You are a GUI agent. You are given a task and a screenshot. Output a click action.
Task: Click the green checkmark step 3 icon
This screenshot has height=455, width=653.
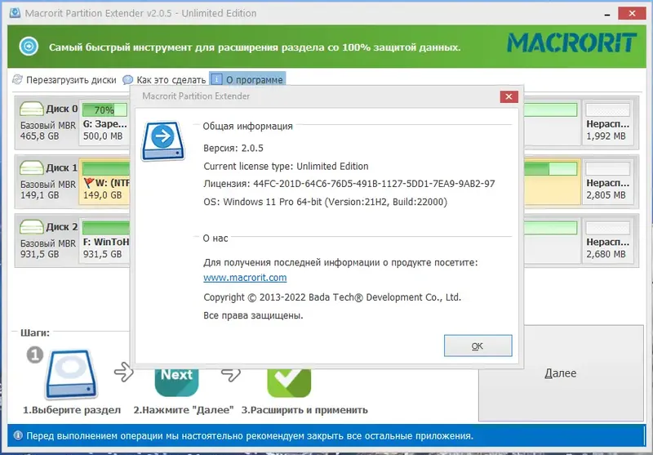tap(289, 382)
